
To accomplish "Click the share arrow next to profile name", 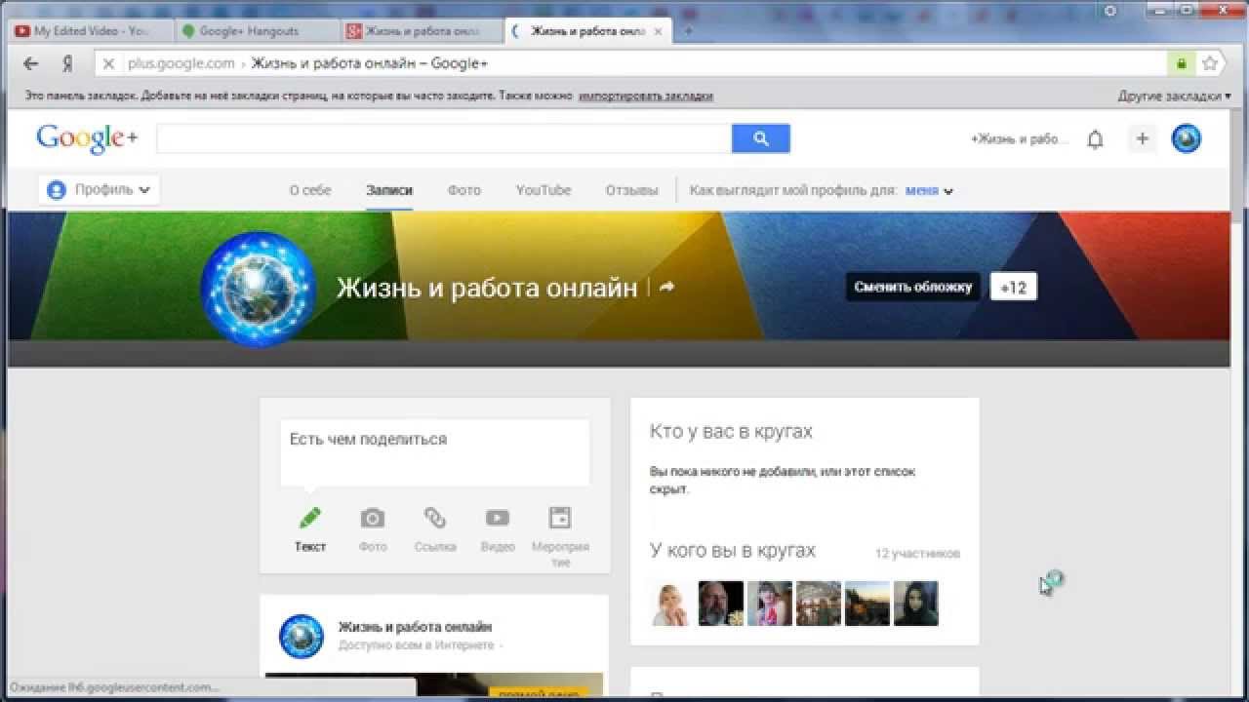I will click(x=666, y=287).
